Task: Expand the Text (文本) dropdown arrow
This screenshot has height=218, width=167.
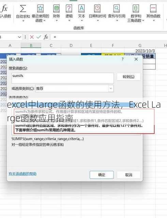Action: pyautogui.click(x=82, y=20)
